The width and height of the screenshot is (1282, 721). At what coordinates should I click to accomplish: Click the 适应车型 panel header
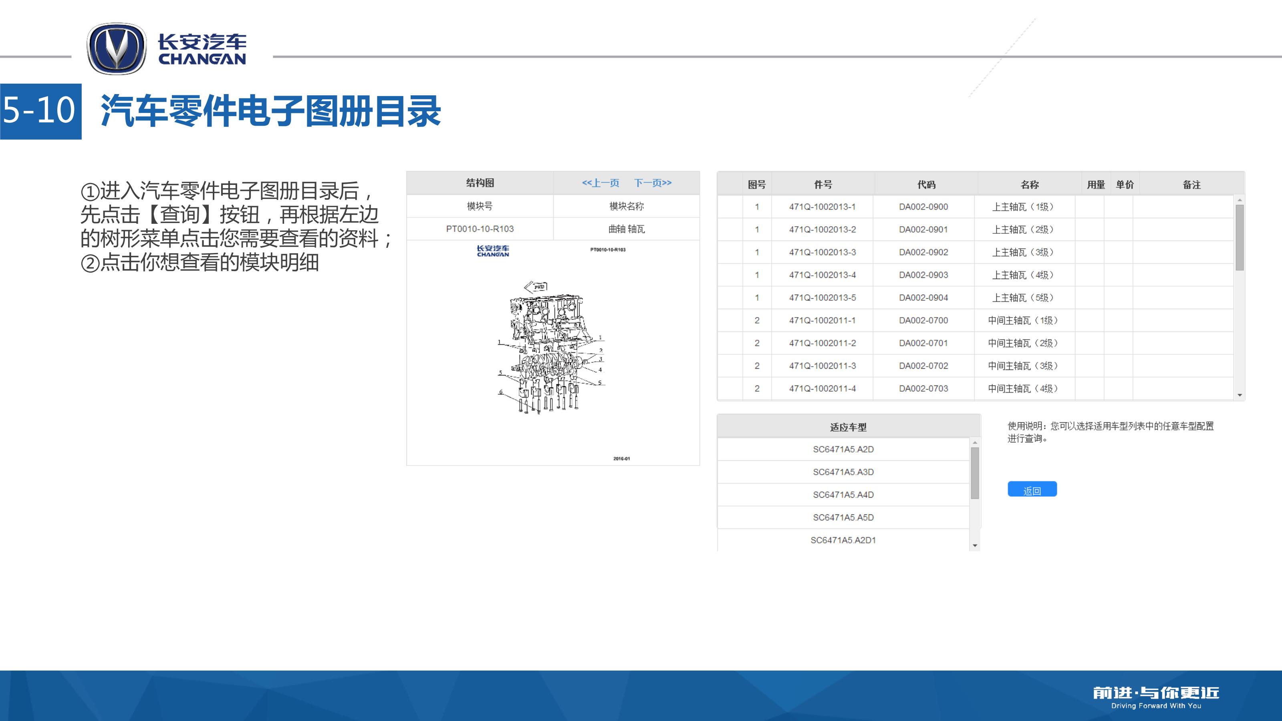[x=848, y=427]
